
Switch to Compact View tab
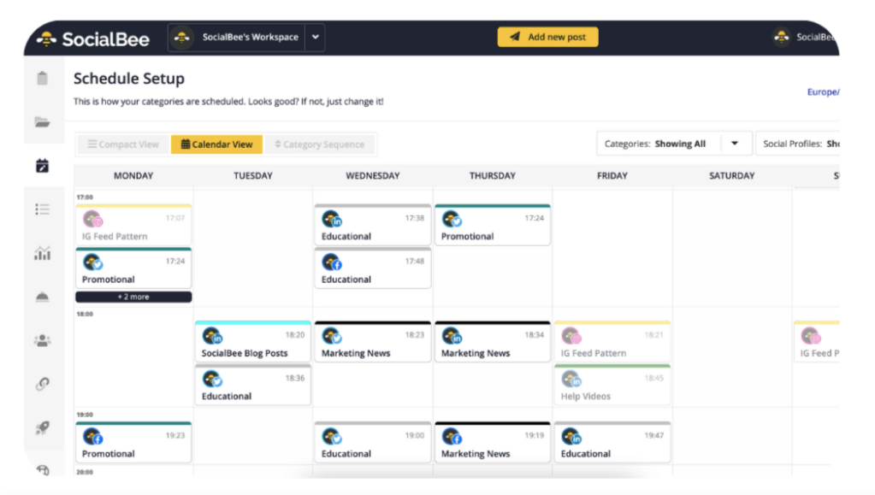pyautogui.click(x=123, y=144)
